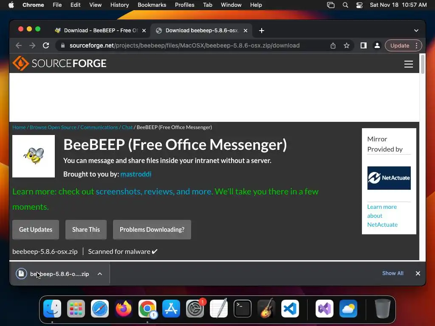The width and height of the screenshot is (435, 326).
Task: Switch to the Download - BeeBEEP tab
Action: pyautogui.click(x=100, y=31)
